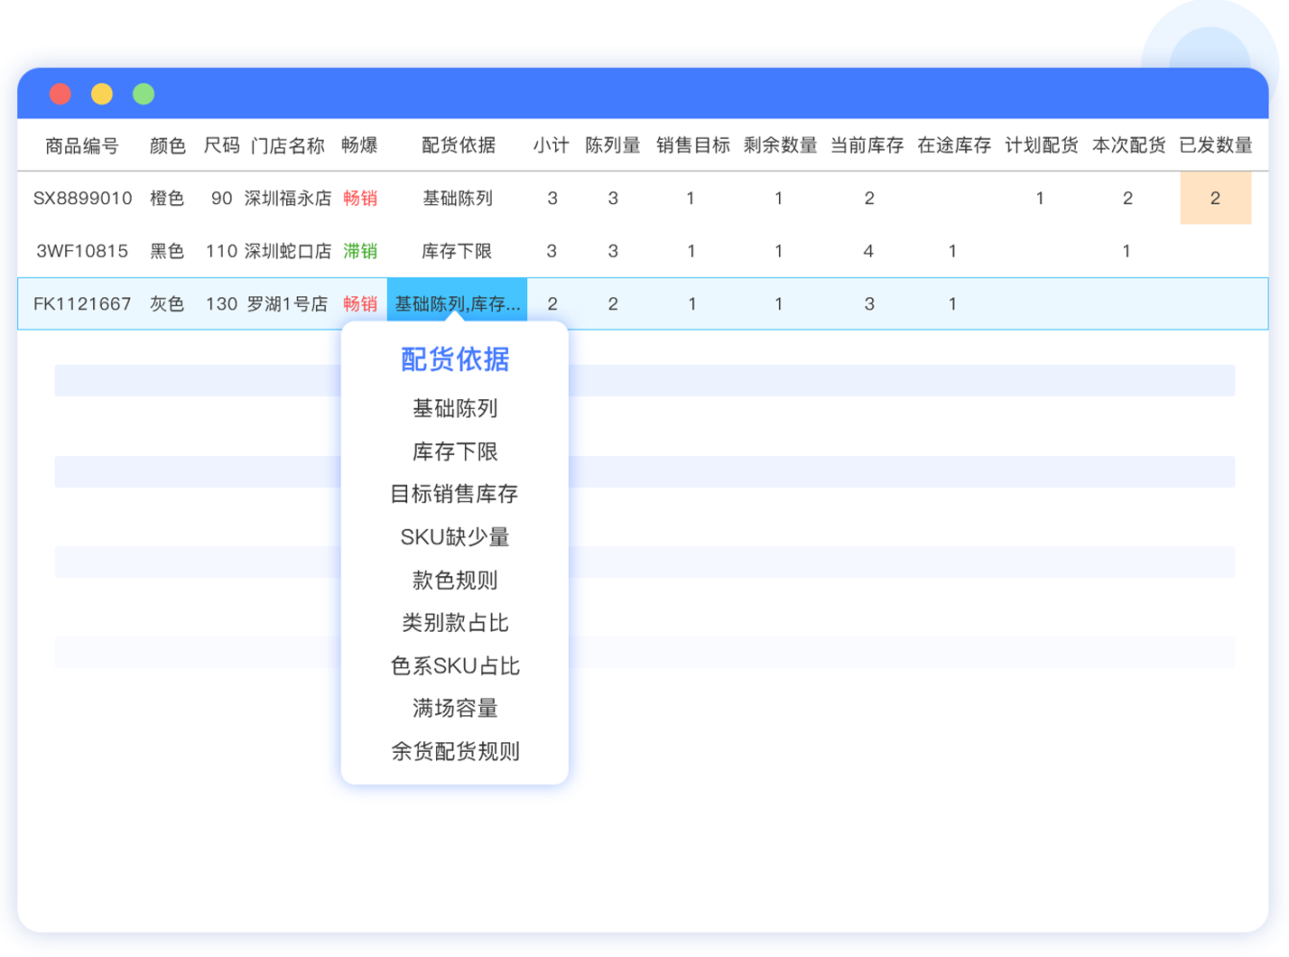Click the yellow minimize window dot
Image resolution: width=1289 pixels, height=957 pixels.
pos(102,94)
